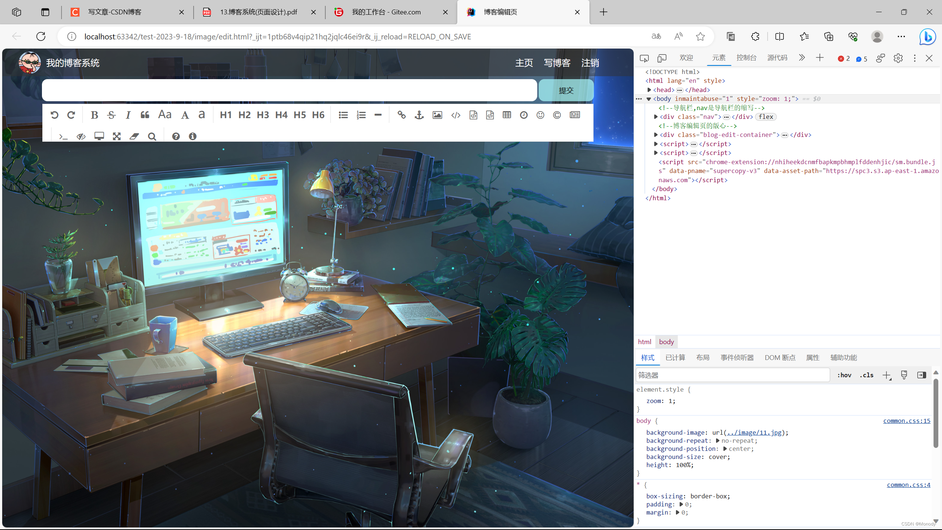Insert date and time with the clock icon
The height and width of the screenshot is (530, 942).
point(524,115)
